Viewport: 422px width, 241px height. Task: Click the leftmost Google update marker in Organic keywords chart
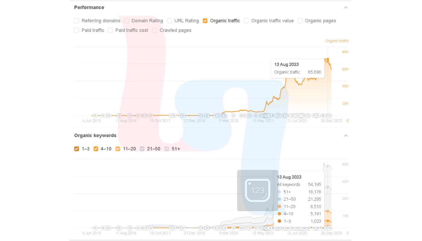pyautogui.click(x=95, y=228)
